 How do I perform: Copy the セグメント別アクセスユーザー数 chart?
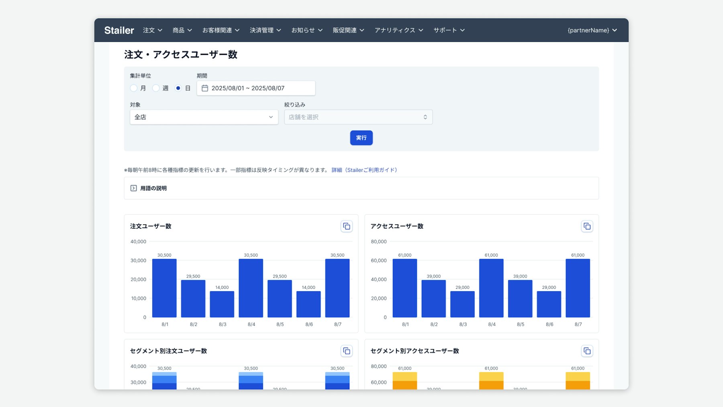(x=587, y=351)
